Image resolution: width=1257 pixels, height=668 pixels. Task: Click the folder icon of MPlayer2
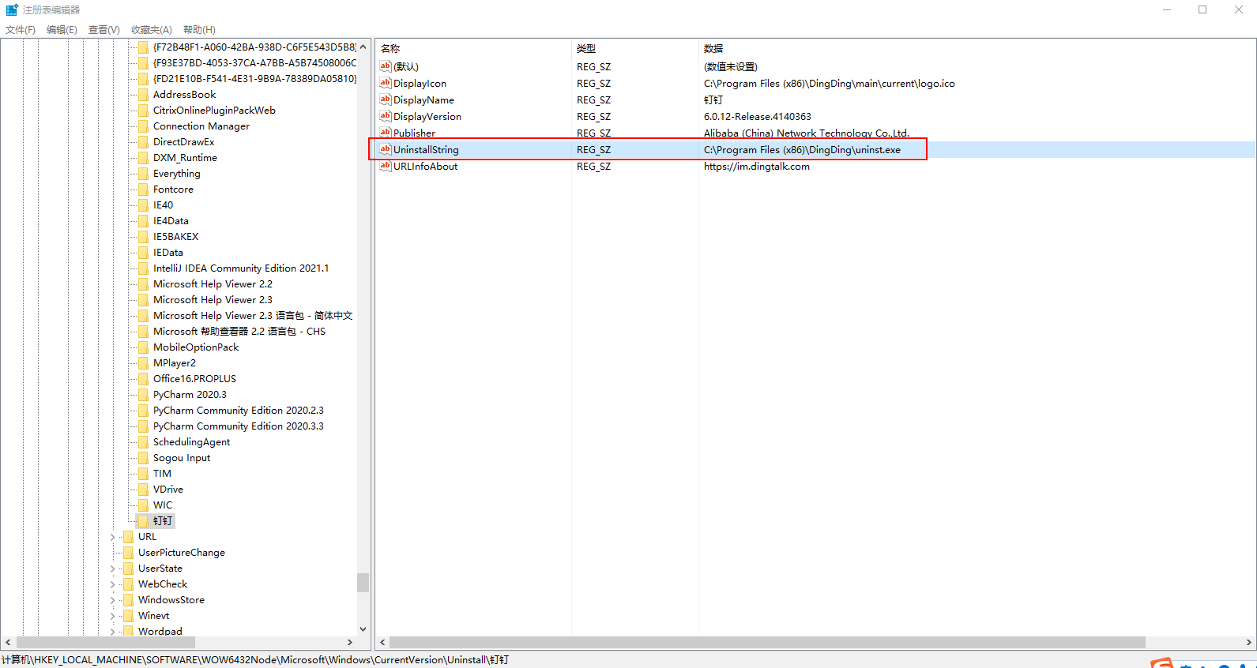[x=143, y=363]
